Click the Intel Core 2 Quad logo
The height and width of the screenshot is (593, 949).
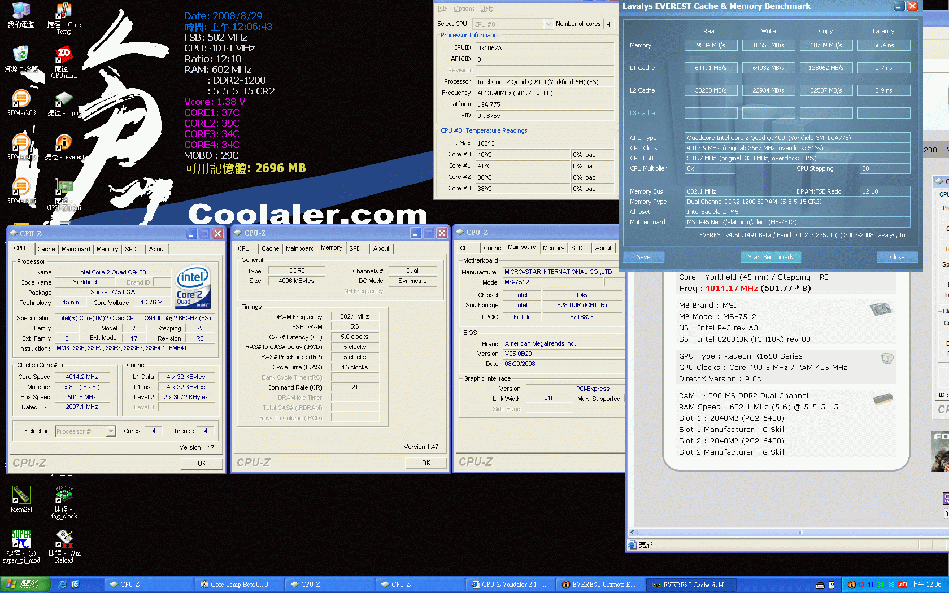[x=193, y=287]
